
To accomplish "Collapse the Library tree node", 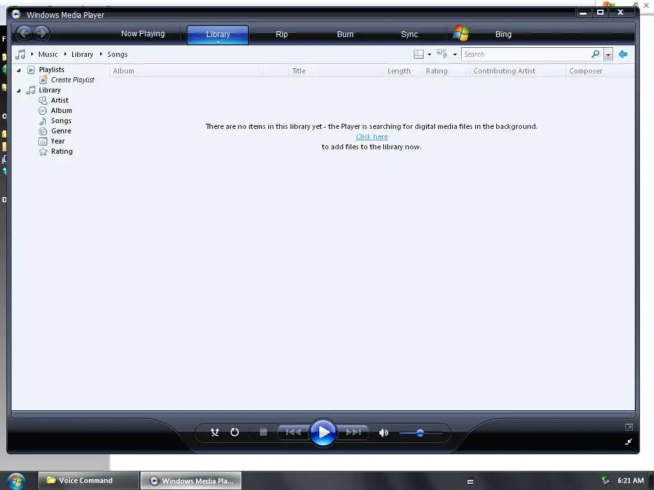I will 19,91.
